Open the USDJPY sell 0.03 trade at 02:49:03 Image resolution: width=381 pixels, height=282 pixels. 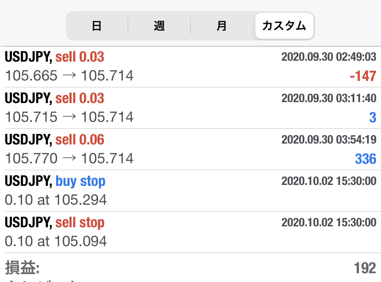(190, 67)
